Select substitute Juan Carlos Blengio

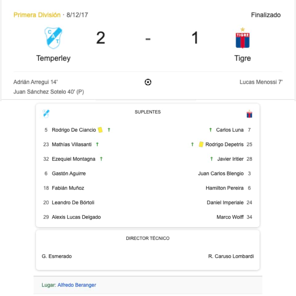point(221,174)
